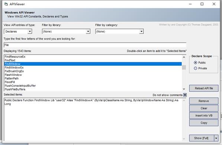
Task: Click the APIViewer title bar icon
Action: point(6,4)
